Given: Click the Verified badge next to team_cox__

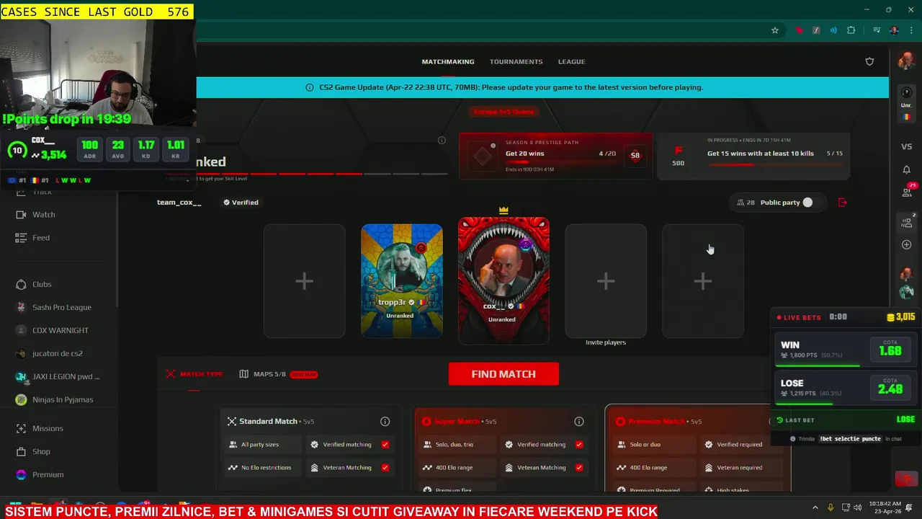Looking at the screenshot, I should coord(241,203).
